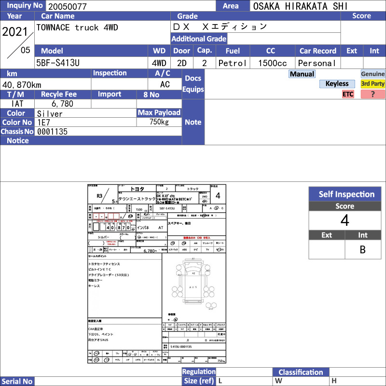Select the grade text DX Xエディション

click(220, 27)
